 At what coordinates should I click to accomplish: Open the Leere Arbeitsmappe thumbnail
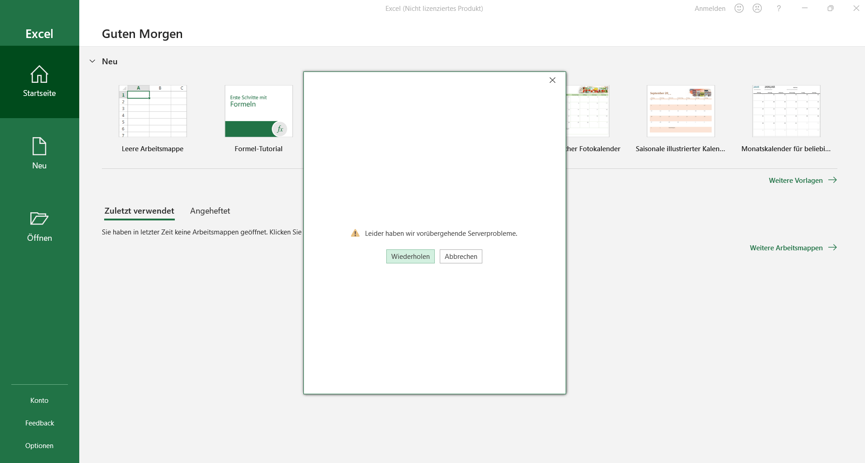pos(153,111)
